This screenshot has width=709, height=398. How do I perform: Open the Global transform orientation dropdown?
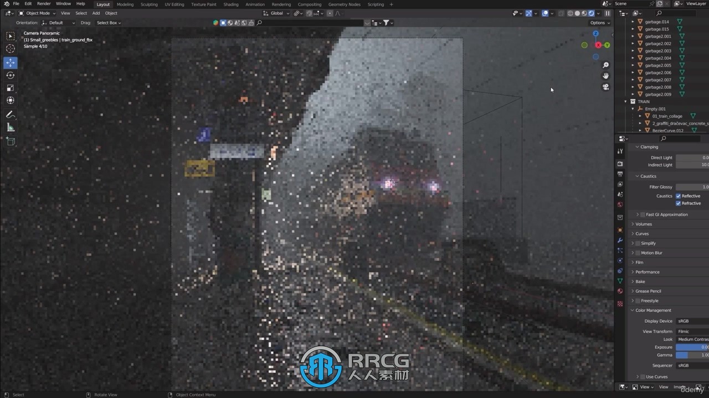(x=276, y=13)
